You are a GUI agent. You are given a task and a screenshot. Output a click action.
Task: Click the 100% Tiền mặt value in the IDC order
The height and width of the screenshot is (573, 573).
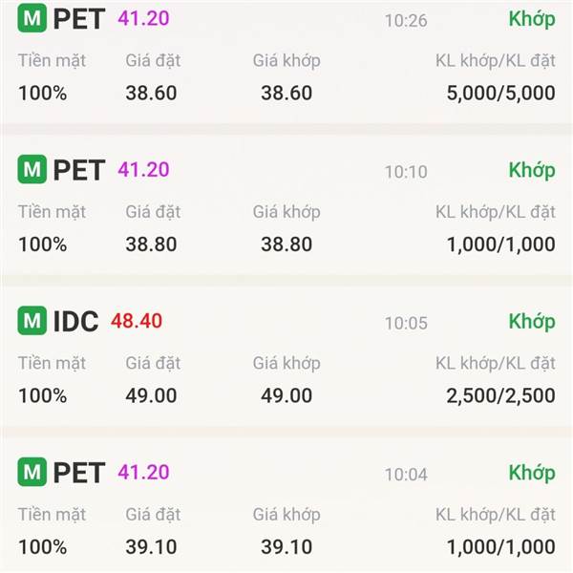(x=42, y=395)
